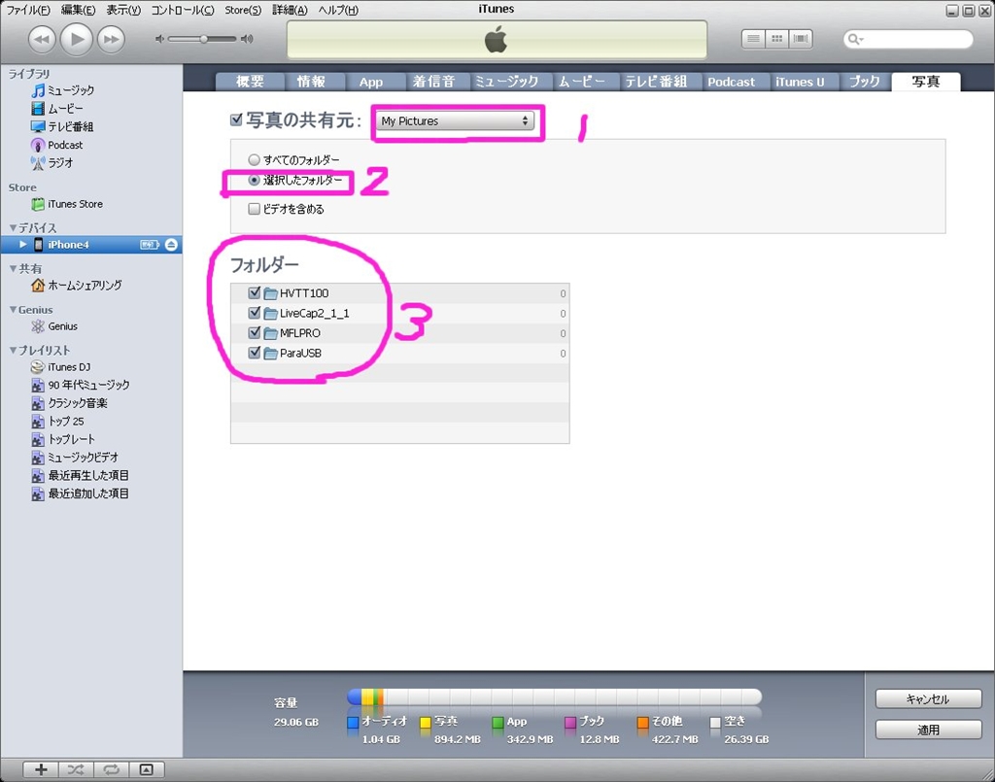This screenshot has width=995, height=782.
Task: Switch to the ブック tab
Action: click(x=865, y=82)
